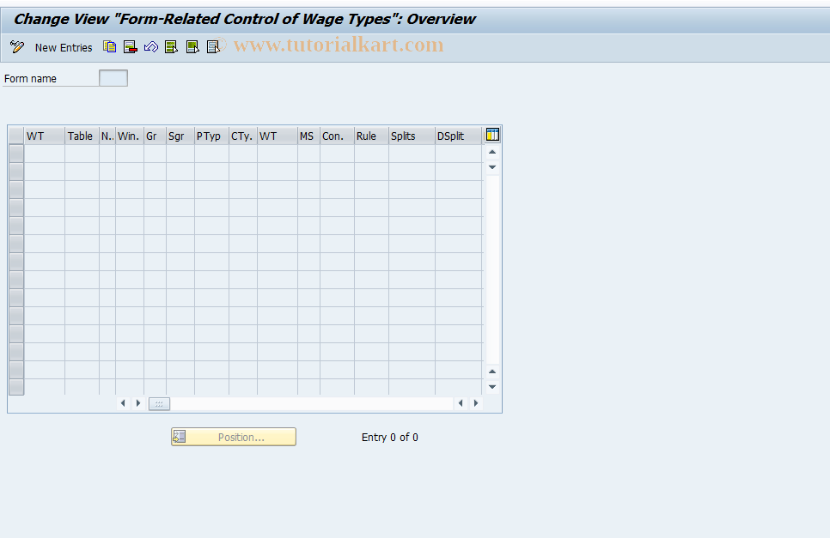The width and height of the screenshot is (830, 538).
Task: Click the N.. column header
Action: pos(107,136)
